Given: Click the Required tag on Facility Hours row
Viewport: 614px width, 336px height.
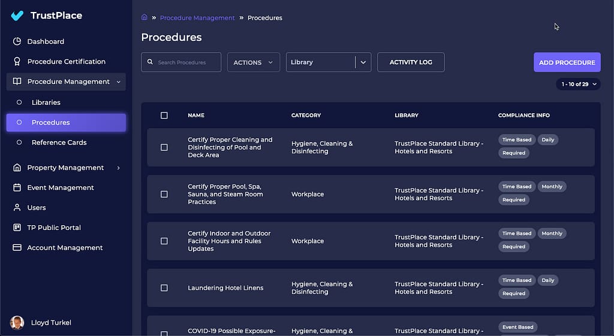Looking at the screenshot, I should tap(514, 246).
